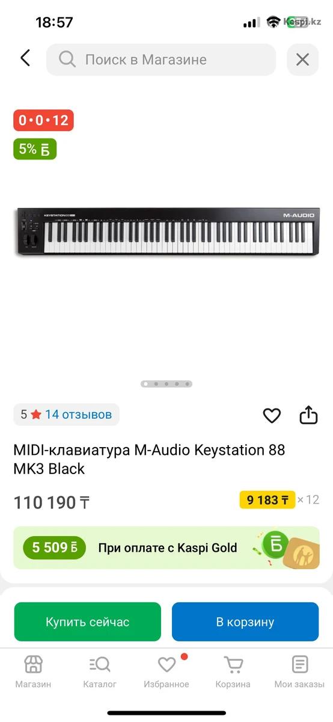Viewport: 333px width, 722px height.
Task: Add product to favorites with heart icon
Action: tap(272, 415)
